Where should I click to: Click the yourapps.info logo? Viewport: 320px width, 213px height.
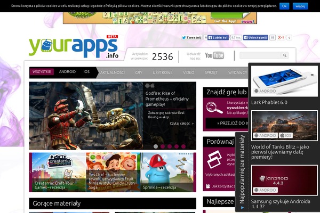point(74,47)
